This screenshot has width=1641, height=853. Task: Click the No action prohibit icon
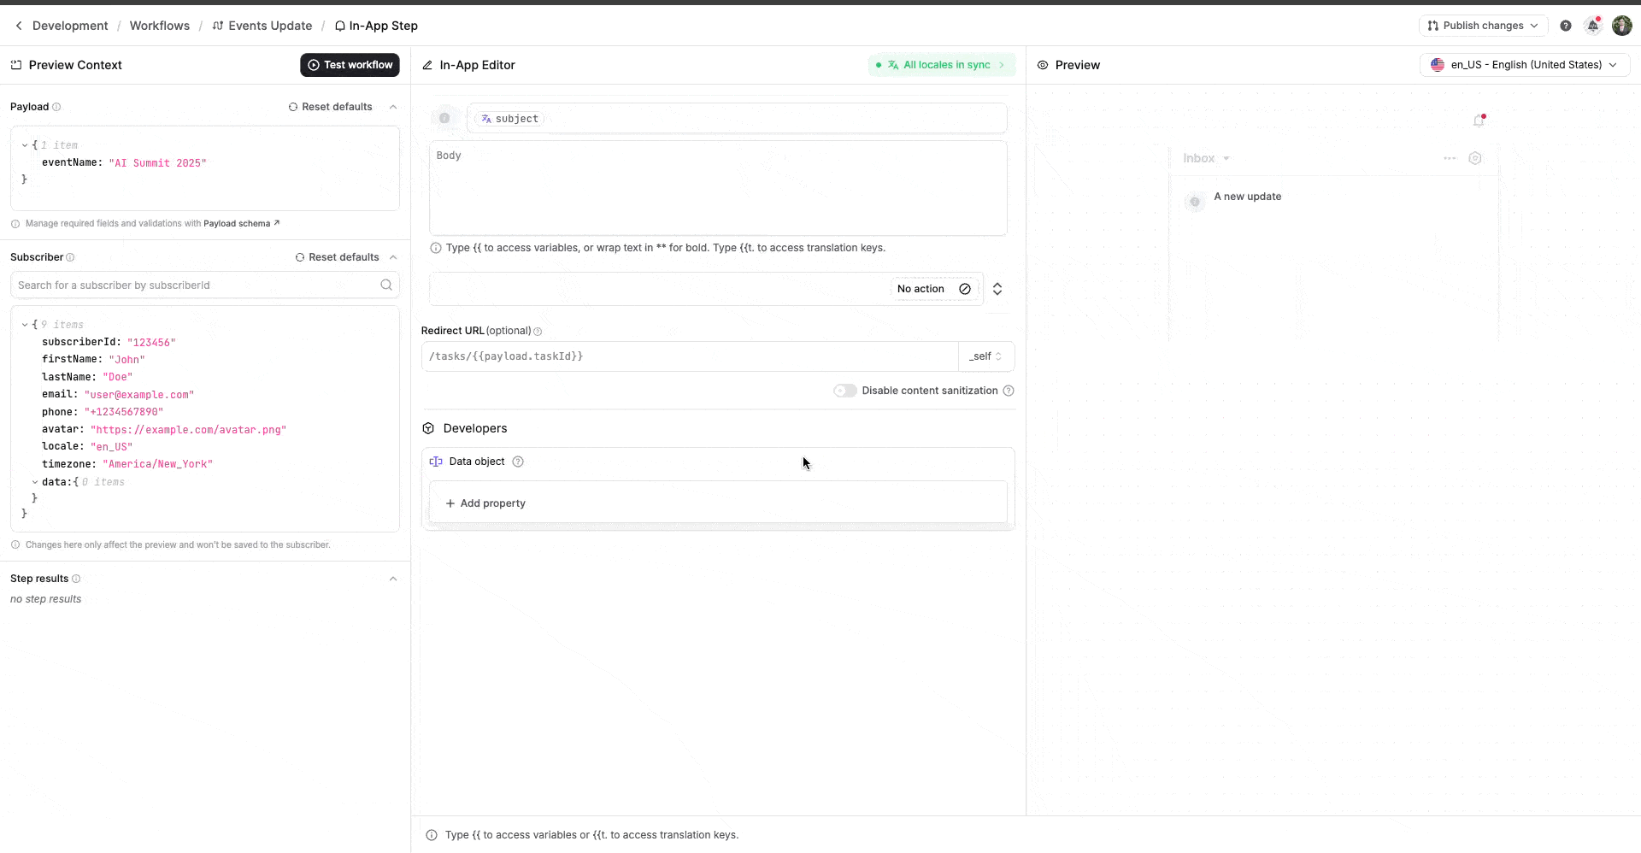pos(965,289)
